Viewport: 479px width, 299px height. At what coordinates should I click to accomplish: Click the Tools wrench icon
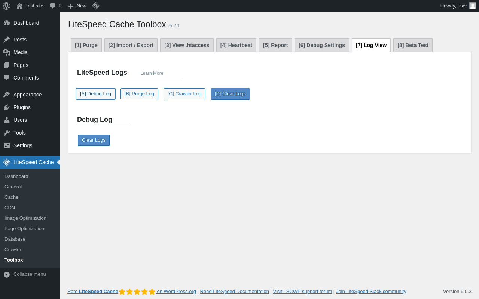click(x=7, y=133)
